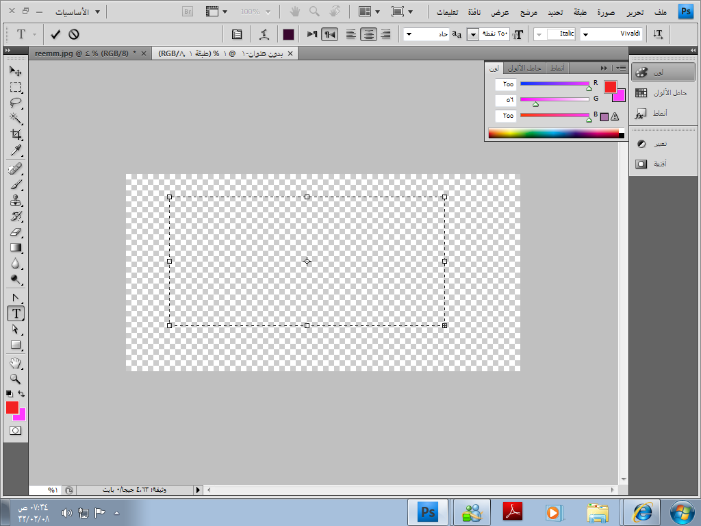Open the warp text icon
The height and width of the screenshot is (526, 701).
[x=264, y=34]
